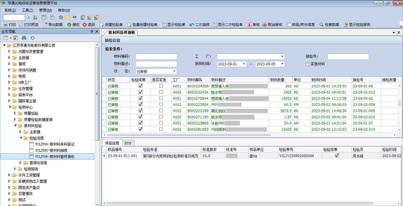The image size is (403, 206).
Task: Click the red 退回 return icon
Action: [85, 25]
